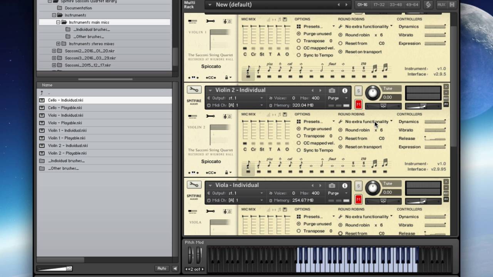This screenshot has width=493, height=277.
Task: Open the Midi Ch dropdown on Viola - Individual header
Action: point(235,200)
